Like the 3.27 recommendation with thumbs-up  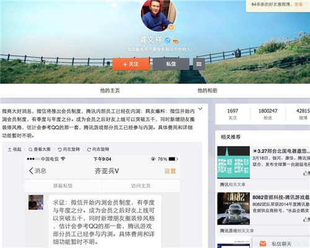click(x=306, y=173)
